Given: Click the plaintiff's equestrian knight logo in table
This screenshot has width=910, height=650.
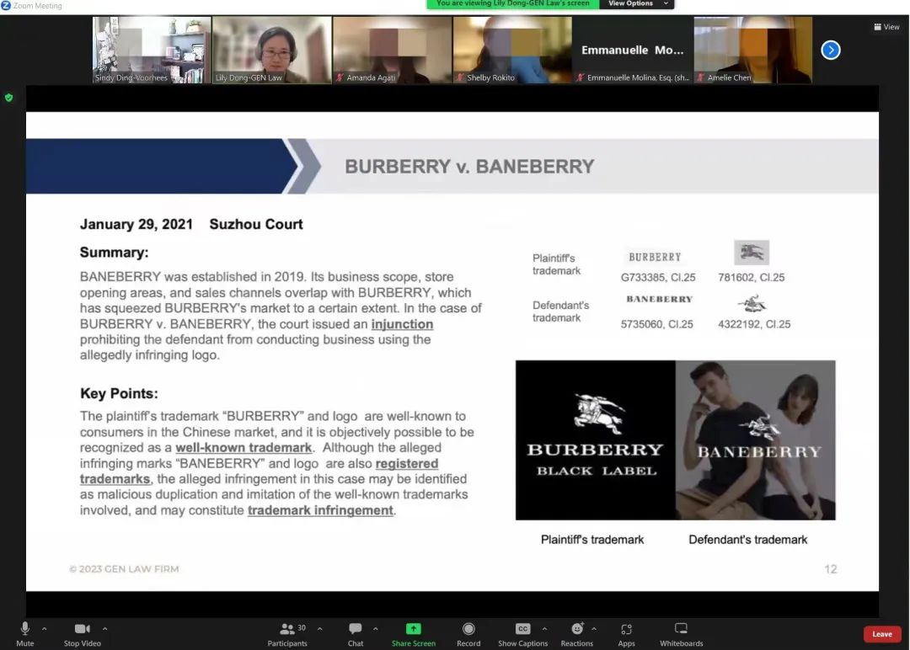Looking at the screenshot, I should (752, 253).
